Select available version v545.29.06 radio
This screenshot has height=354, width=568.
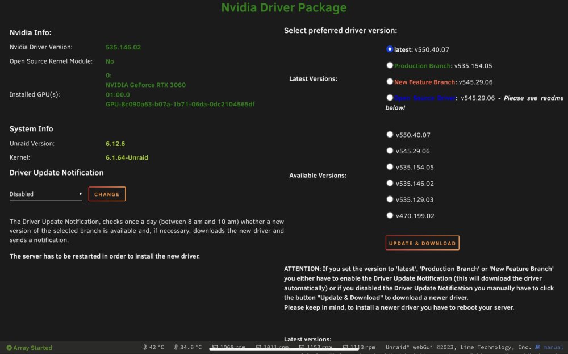click(390, 151)
